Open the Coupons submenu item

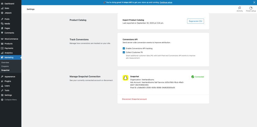[x=5, y=66]
